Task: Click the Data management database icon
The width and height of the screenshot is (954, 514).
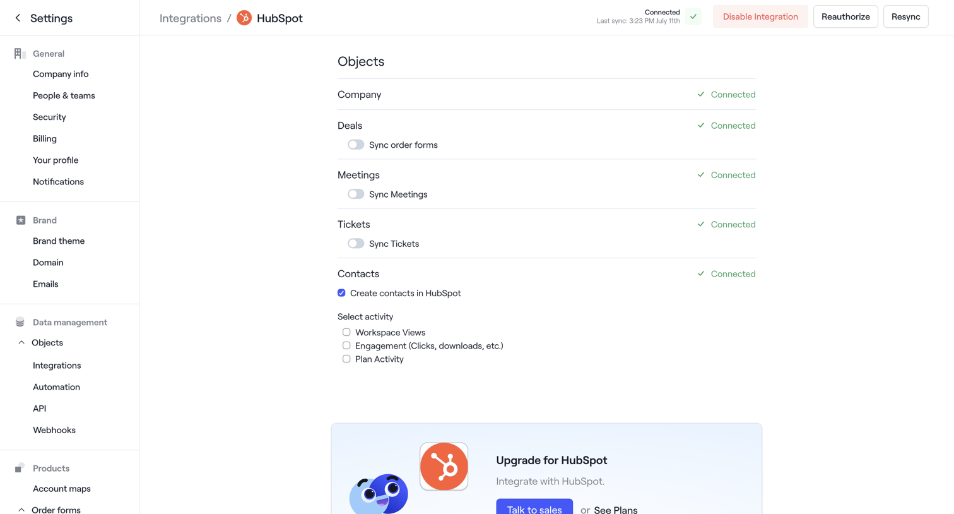Action: [20, 322]
